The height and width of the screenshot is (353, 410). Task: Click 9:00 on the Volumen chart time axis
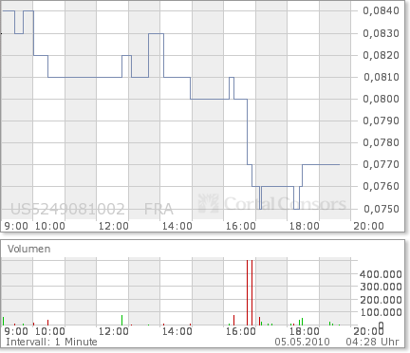16,331
